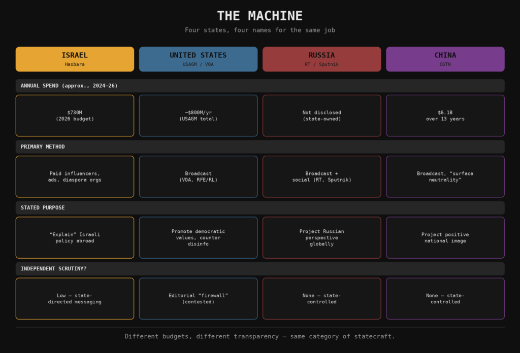The image size is (520, 353).
Task: Click 'None — state-controlled' cell in China column
Action: [x=445, y=298]
